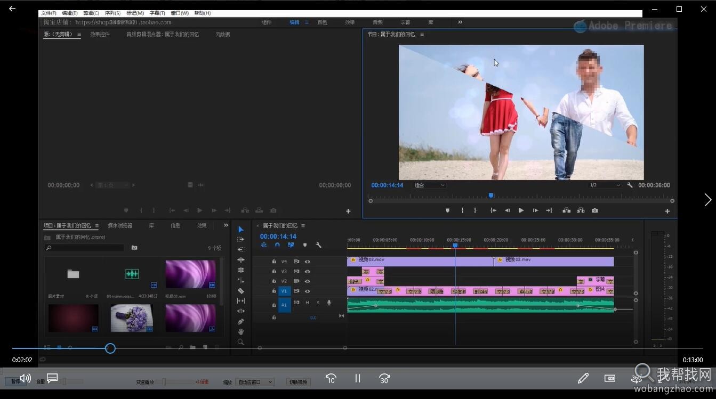Click timeline Add Marker icon
This screenshot has height=399, width=716.
click(305, 245)
